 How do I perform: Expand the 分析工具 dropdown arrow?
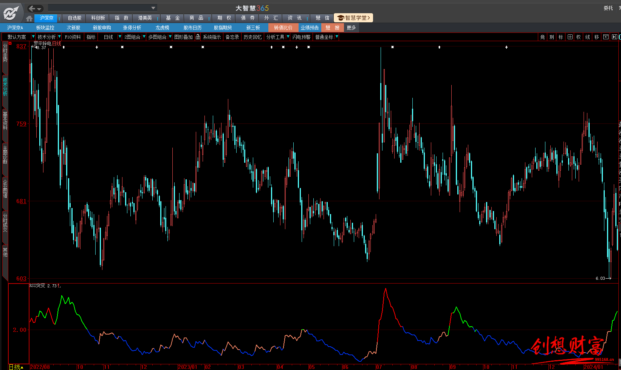(x=288, y=37)
